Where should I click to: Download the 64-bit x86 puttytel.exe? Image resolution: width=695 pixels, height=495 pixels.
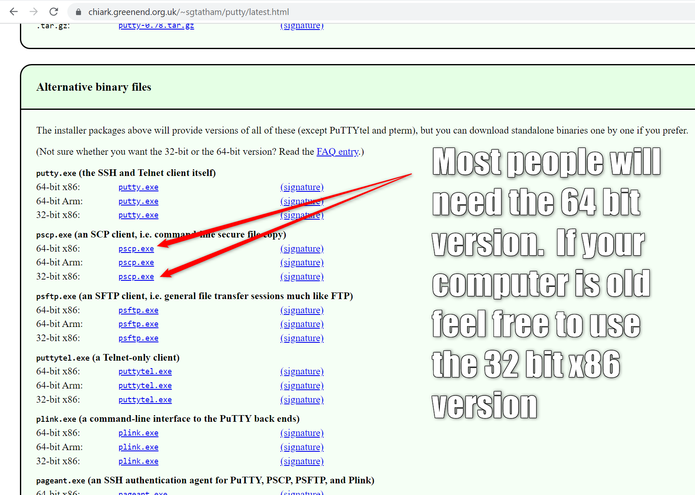[145, 371]
